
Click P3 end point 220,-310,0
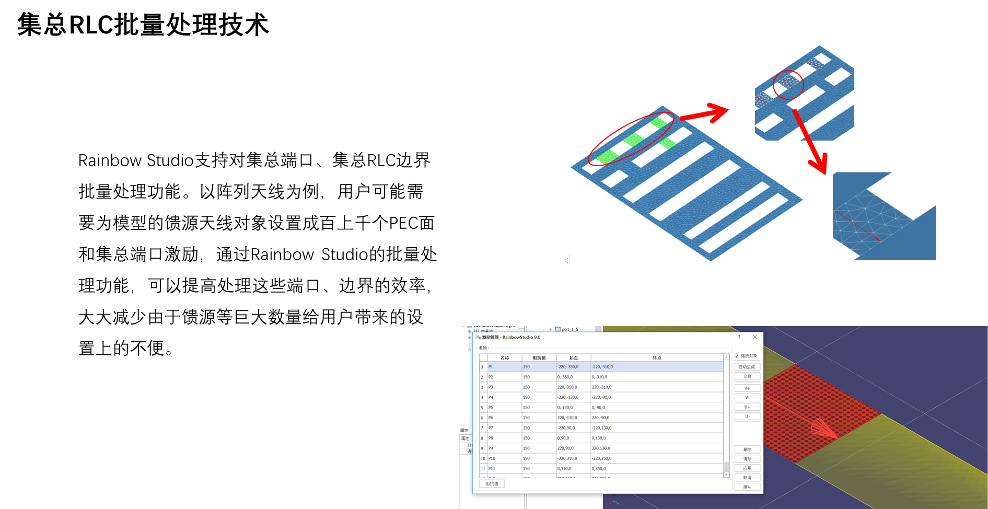(657, 387)
